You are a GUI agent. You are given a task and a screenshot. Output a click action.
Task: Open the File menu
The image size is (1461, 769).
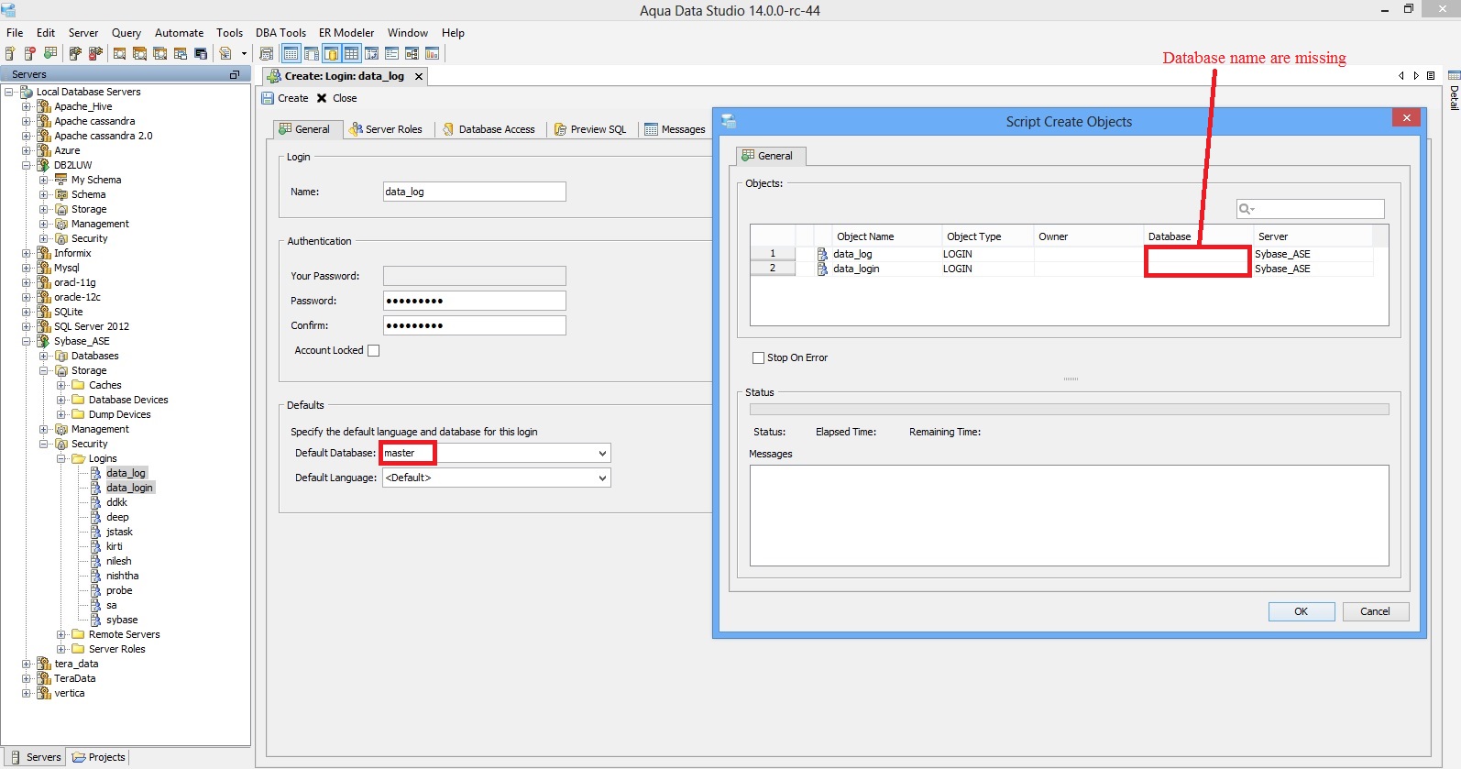(15, 32)
